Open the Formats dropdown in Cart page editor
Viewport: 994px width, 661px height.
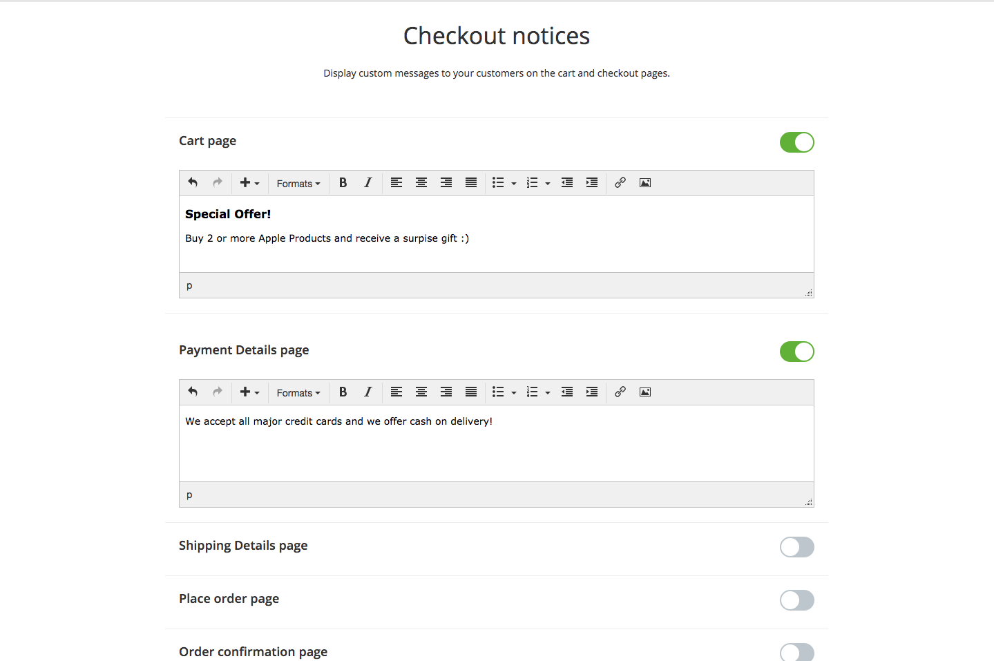coord(298,183)
